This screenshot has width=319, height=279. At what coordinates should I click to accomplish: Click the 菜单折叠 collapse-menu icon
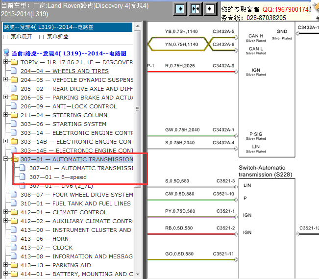[x=42, y=37]
